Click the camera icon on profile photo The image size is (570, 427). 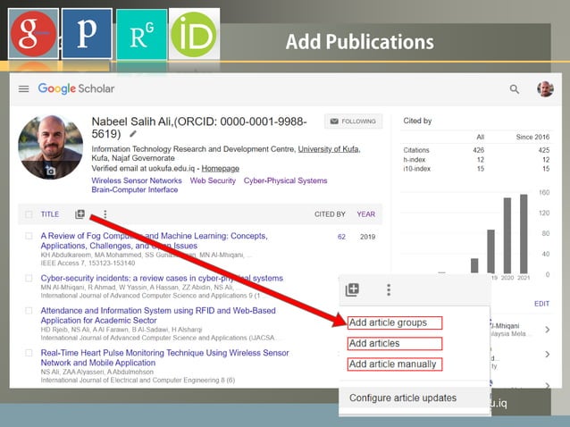51,171
